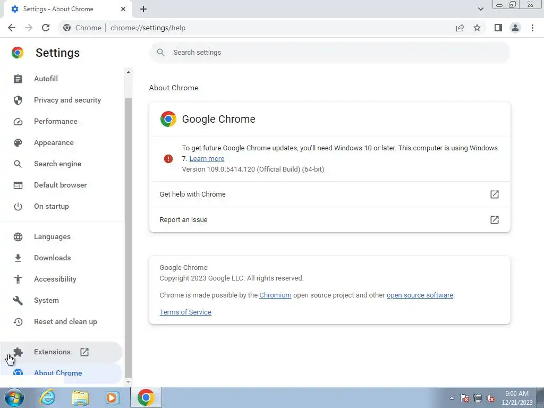
Task: Click the Version 109.0.5414.120 text
Action: 253,169
